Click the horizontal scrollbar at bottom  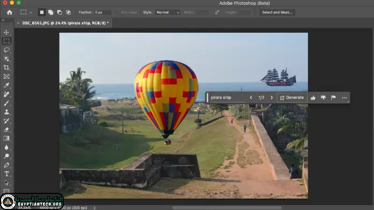227,208
